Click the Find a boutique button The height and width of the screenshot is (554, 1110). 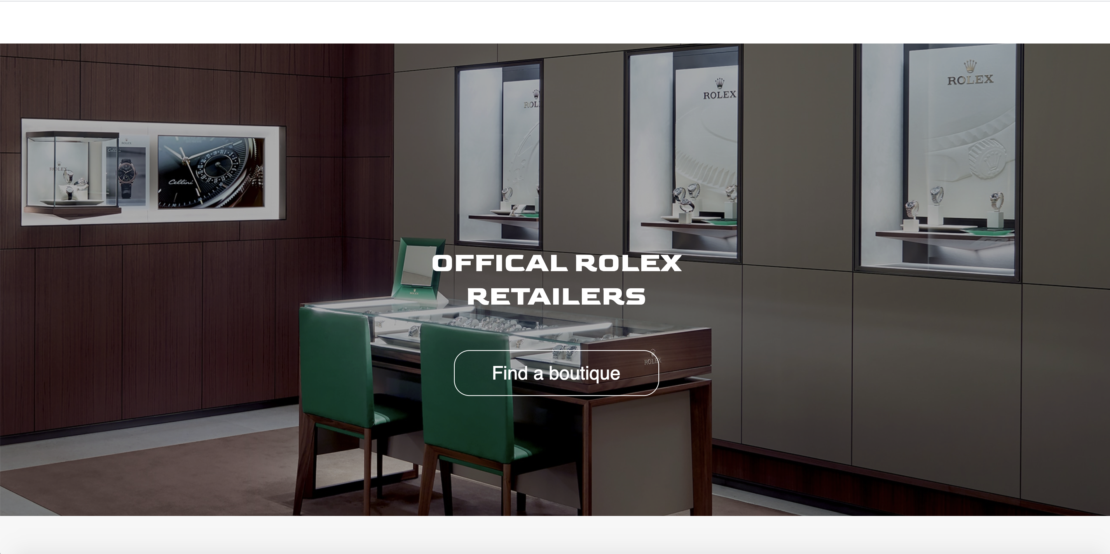click(556, 373)
